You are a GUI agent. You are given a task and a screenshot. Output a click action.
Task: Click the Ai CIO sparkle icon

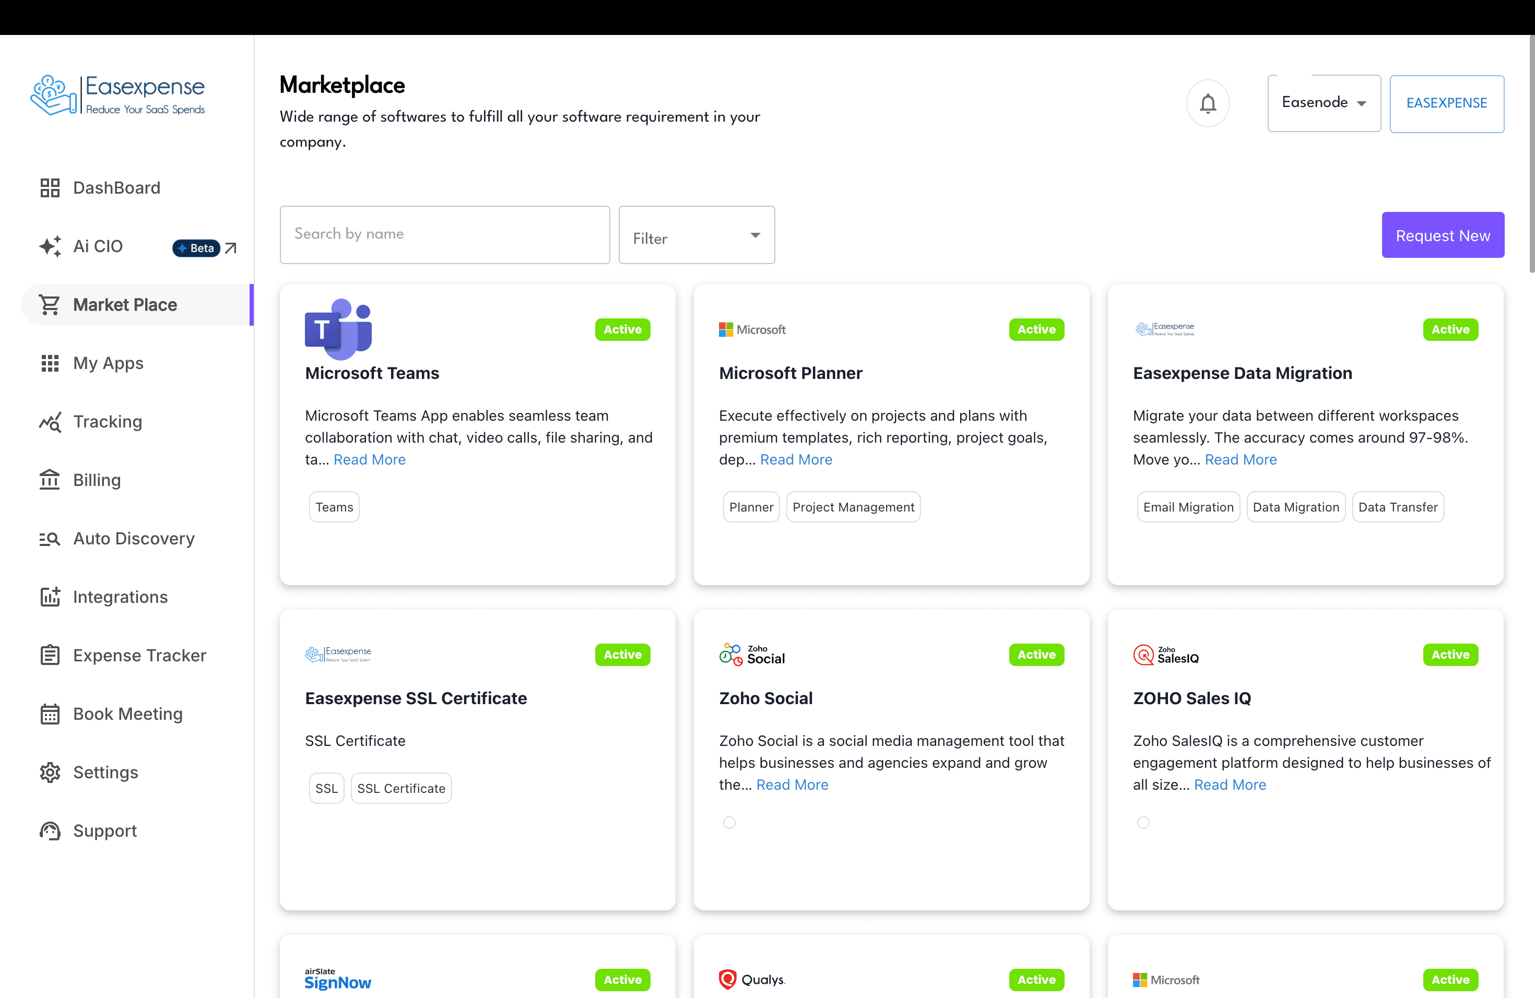50,246
